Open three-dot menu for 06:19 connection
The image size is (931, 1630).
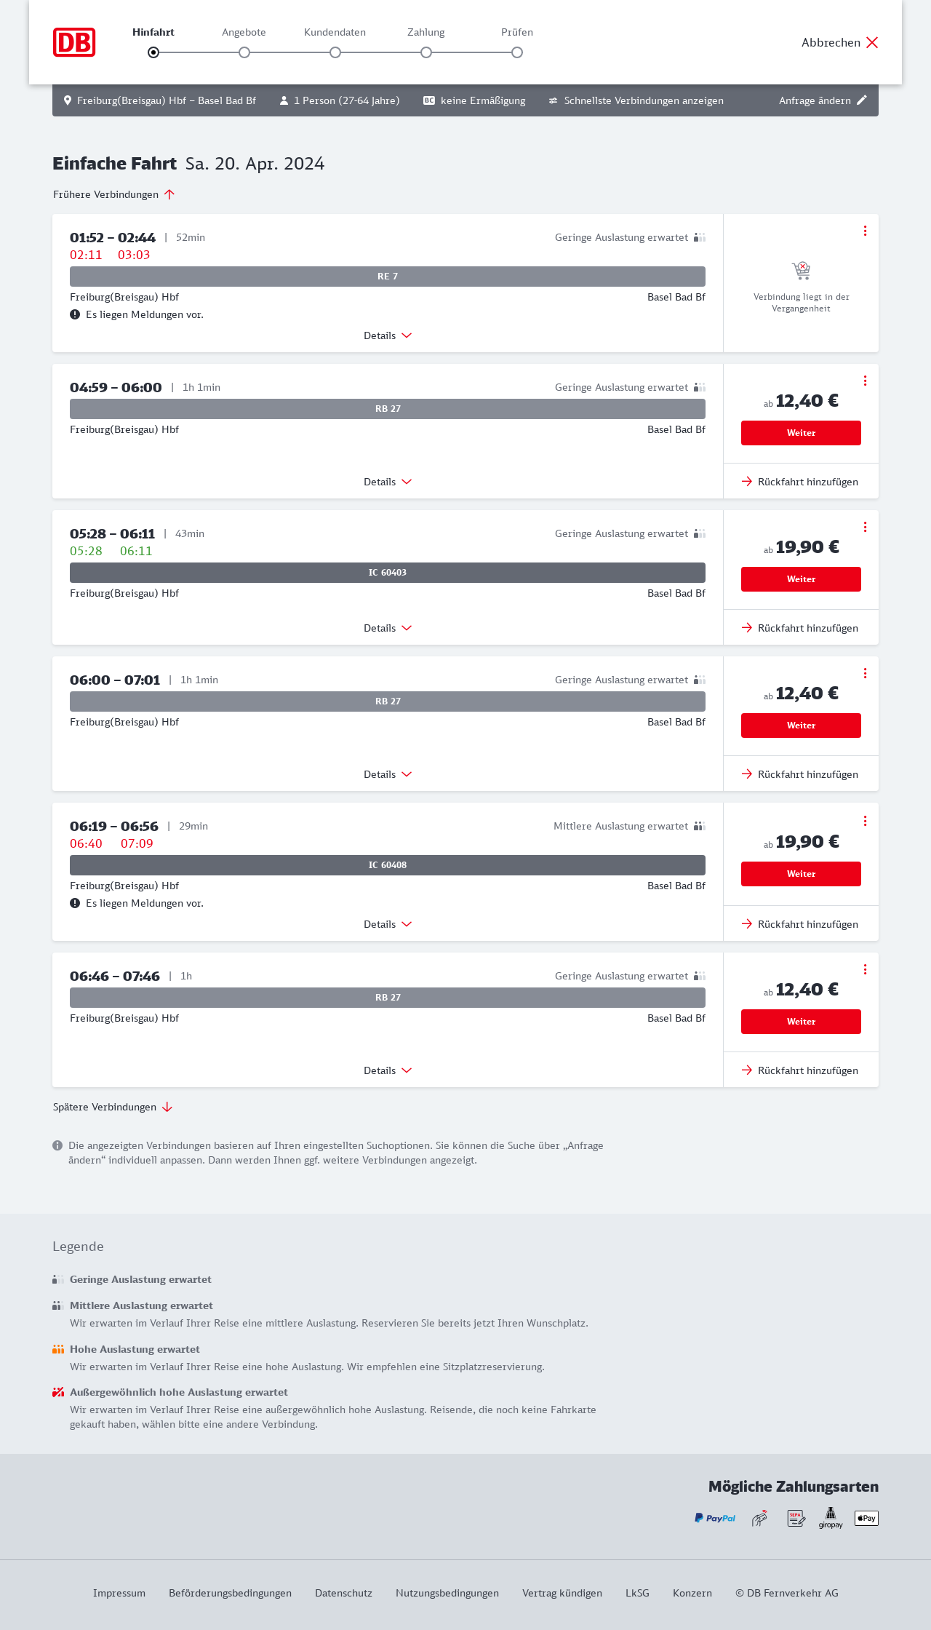pyautogui.click(x=865, y=821)
